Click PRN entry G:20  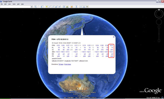[89, 45]
